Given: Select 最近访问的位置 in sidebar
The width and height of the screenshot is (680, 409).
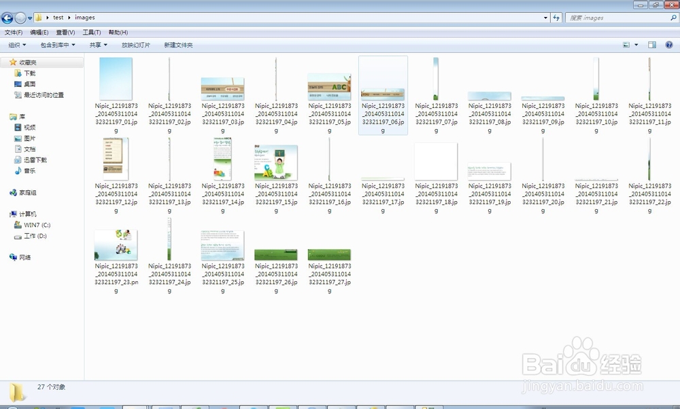Looking at the screenshot, I should pyautogui.click(x=44, y=95).
